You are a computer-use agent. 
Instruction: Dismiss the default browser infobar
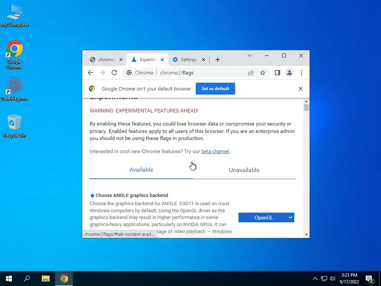coord(301,89)
